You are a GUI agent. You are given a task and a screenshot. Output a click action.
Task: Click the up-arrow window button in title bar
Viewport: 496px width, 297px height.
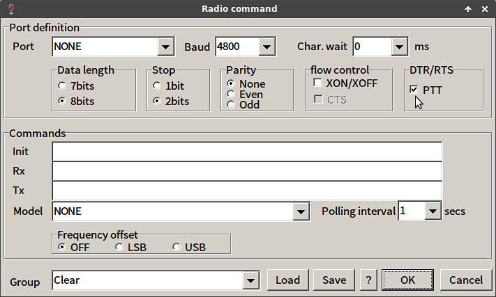(x=468, y=9)
